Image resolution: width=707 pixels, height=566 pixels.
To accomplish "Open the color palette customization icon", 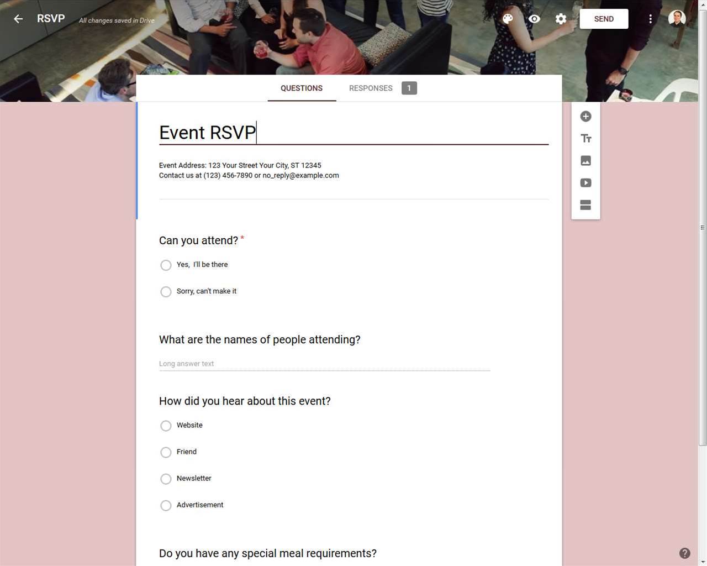I will tap(508, 19).
